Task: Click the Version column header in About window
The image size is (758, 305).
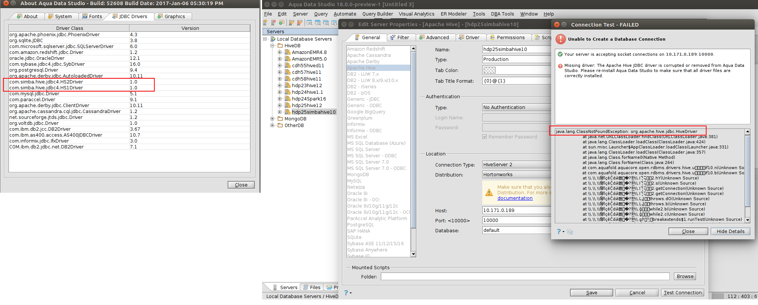Action: (190, 28)
